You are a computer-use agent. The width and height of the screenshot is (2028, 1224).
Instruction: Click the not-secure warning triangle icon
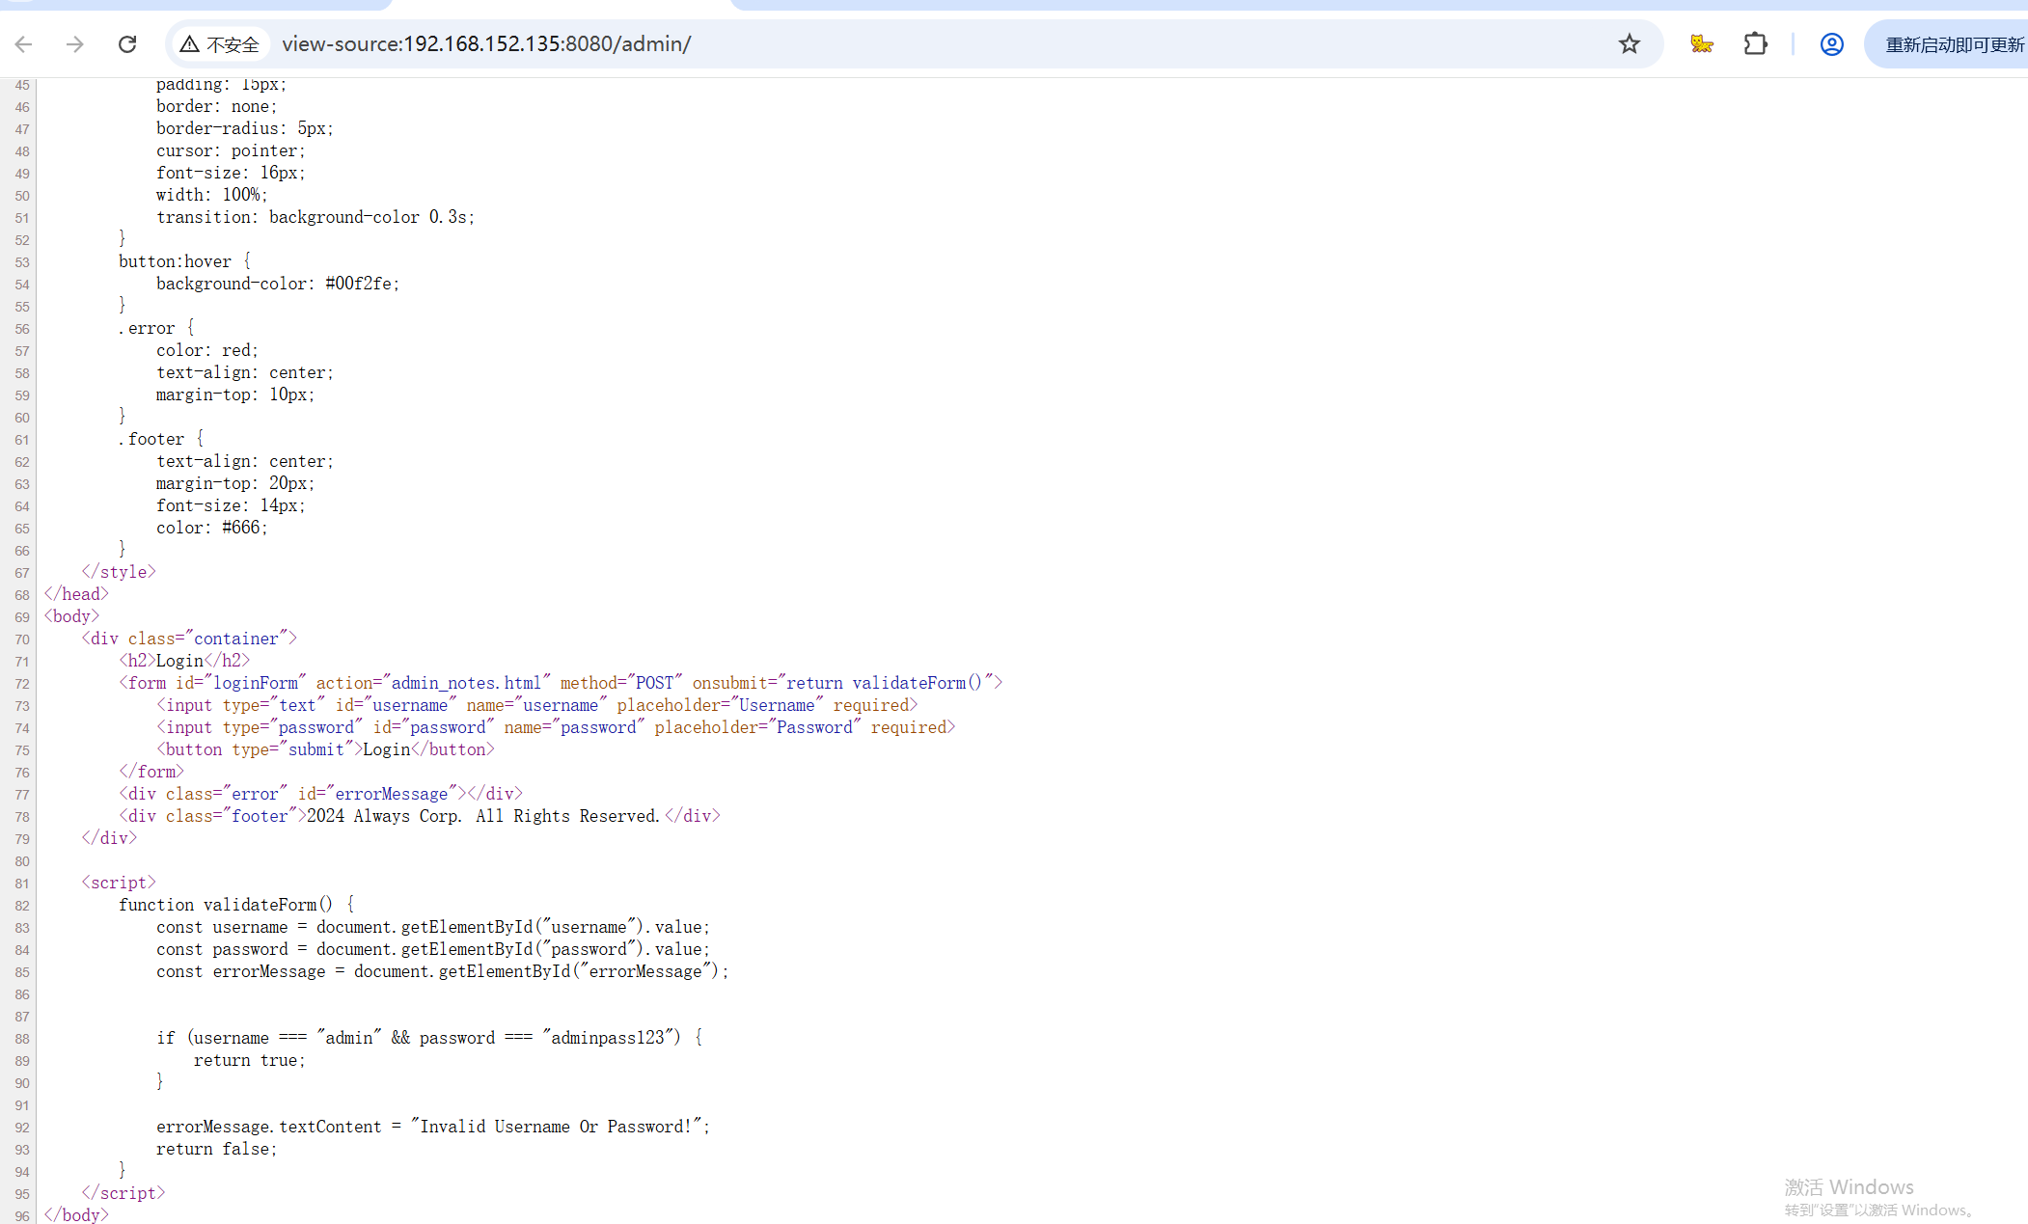coord(189,44)
